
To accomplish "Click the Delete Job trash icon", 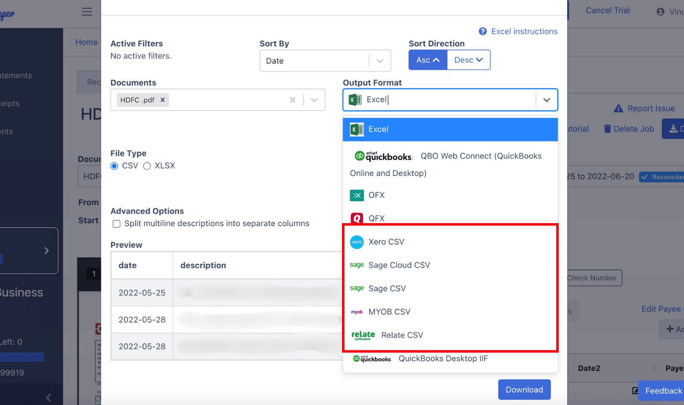I will [607, 128].
